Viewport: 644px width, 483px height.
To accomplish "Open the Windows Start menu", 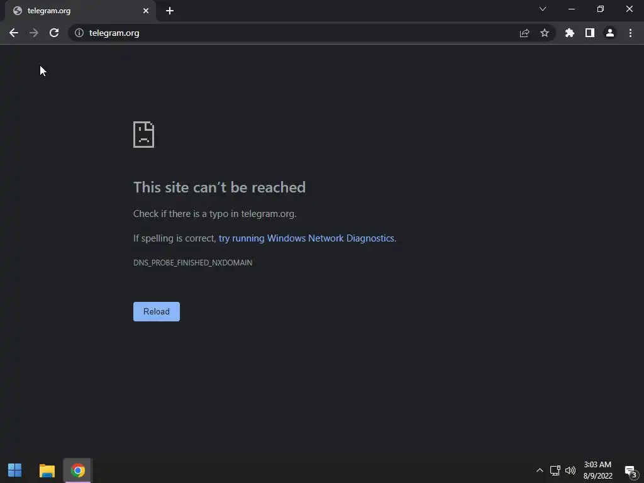I will (x=15, y=470).
